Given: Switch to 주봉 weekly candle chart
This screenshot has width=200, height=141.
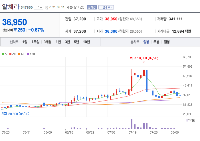Looking at the screenshot, I should [156, 42].
